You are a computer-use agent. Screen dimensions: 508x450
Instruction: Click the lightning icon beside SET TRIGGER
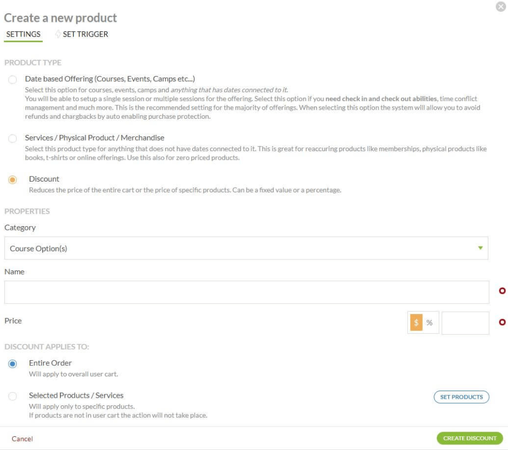coord(58,34)
